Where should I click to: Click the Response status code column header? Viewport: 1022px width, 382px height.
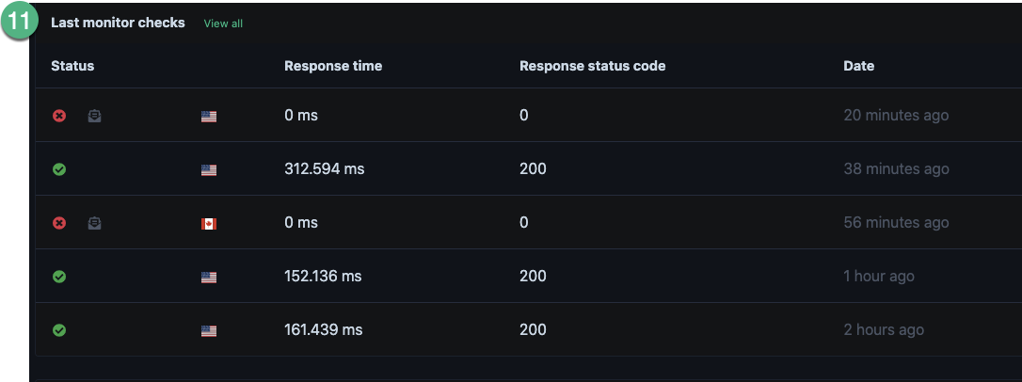point(593,66)
